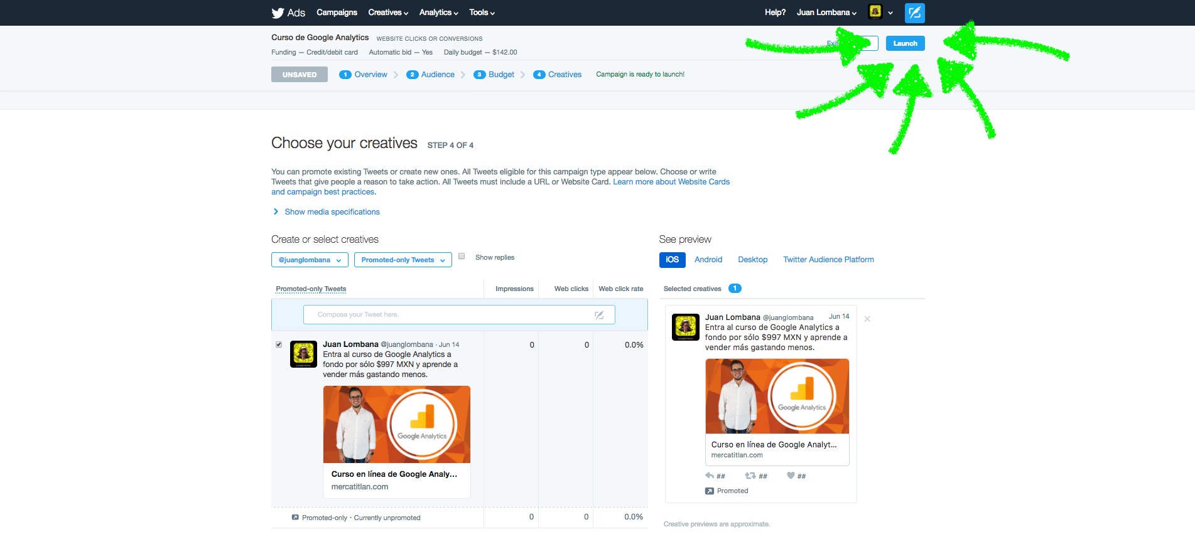1195x554 pixels.
Task: Click the Curso de Google Analytics campaign title
Action: [x=320, y=38]
